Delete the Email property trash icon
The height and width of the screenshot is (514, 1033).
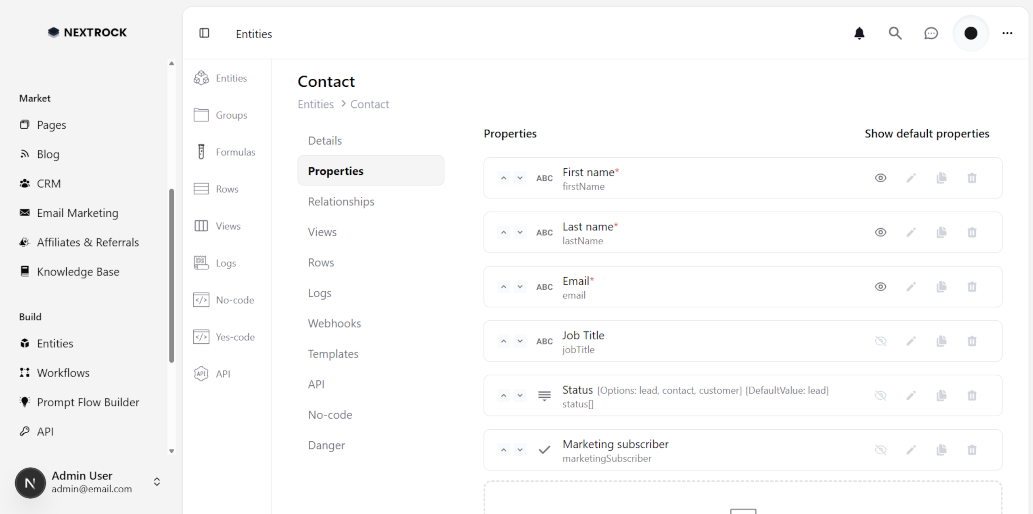(972, 287)
